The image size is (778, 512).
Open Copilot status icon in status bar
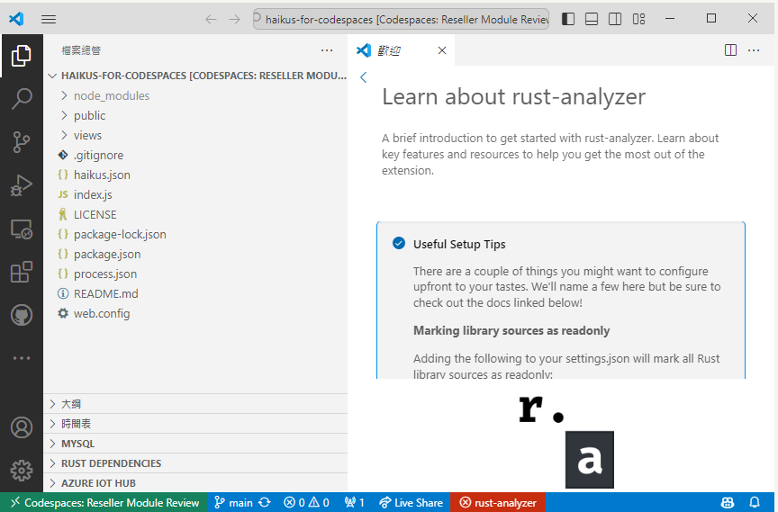pos(728,503)
